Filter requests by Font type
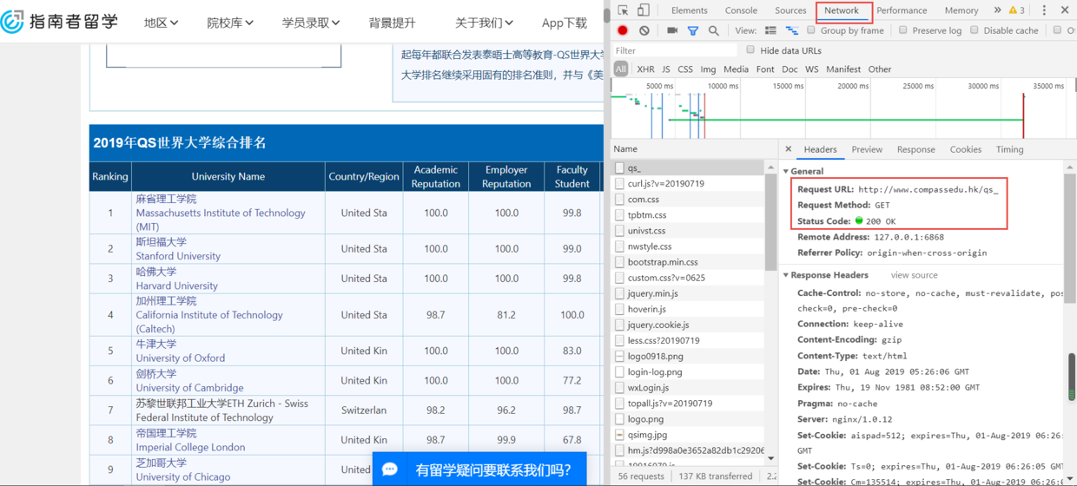Image resolution: width=1077 pixels, height=486 pixels. 765,69
